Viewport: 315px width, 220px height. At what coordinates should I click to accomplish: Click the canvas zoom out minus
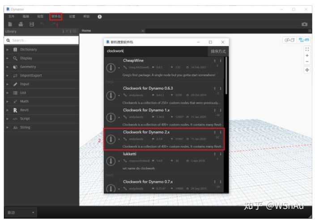(x=307, y=62)
